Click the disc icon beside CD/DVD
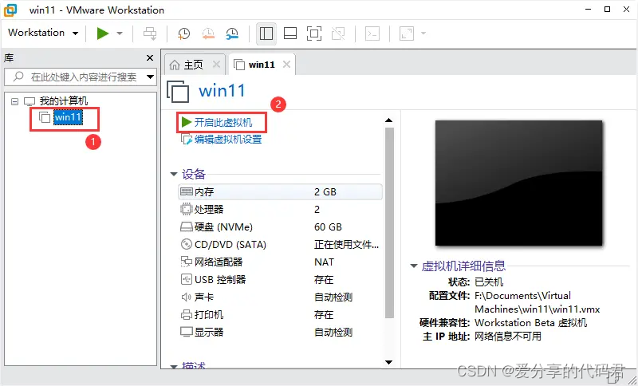 tap(186, 244)
